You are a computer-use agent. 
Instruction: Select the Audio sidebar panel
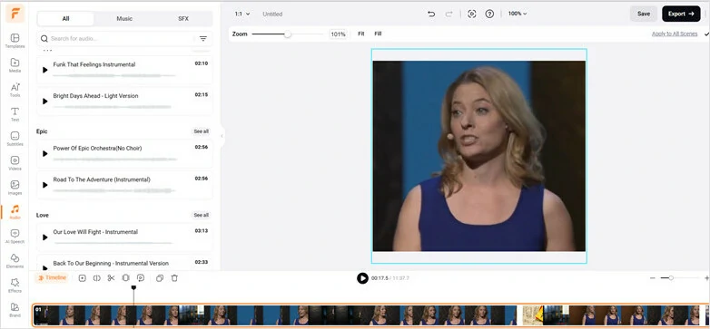pyautogui.click(x=15, y=211)
